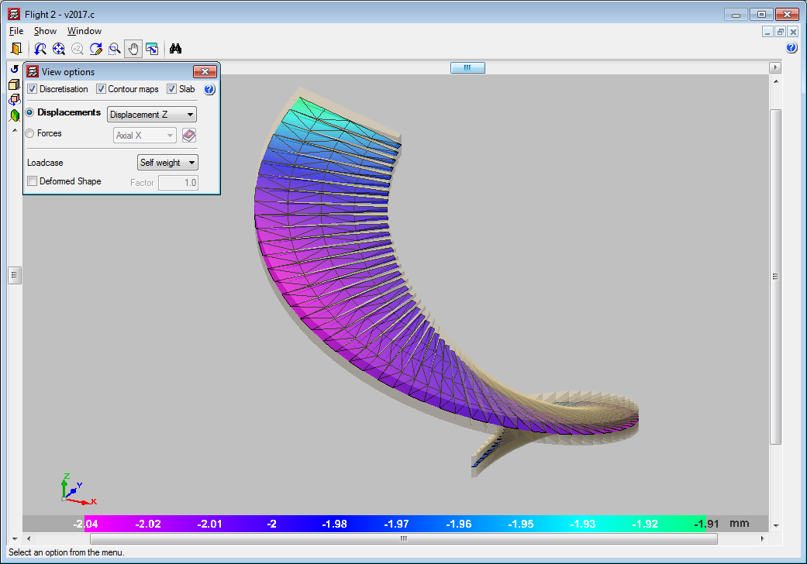807x564 pixels.
Task: Click the horizontal scrollbar thumb
Action: [x=403, y=538]
